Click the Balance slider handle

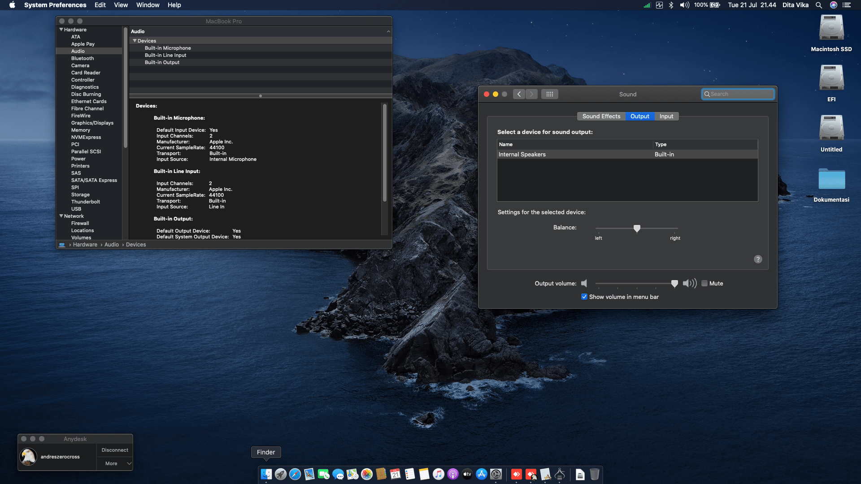pos(637,229)
